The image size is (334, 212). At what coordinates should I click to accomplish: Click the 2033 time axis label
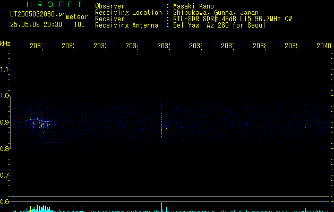[x=100, y=46]
